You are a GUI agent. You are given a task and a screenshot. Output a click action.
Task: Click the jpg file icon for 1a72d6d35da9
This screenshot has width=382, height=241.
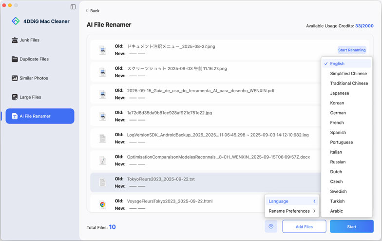[x=102, y=116]
